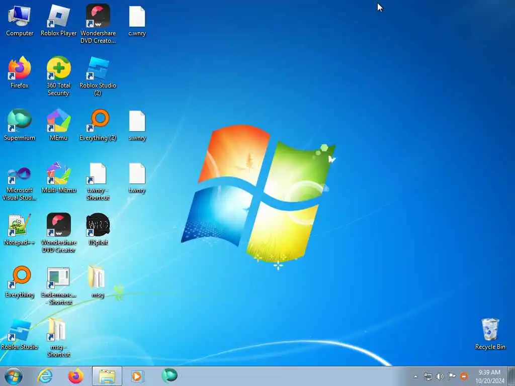Screen dimensions: 515x386
Task: Select the c.wnry file
Action: pyautogui.click(x=137, y=20)
